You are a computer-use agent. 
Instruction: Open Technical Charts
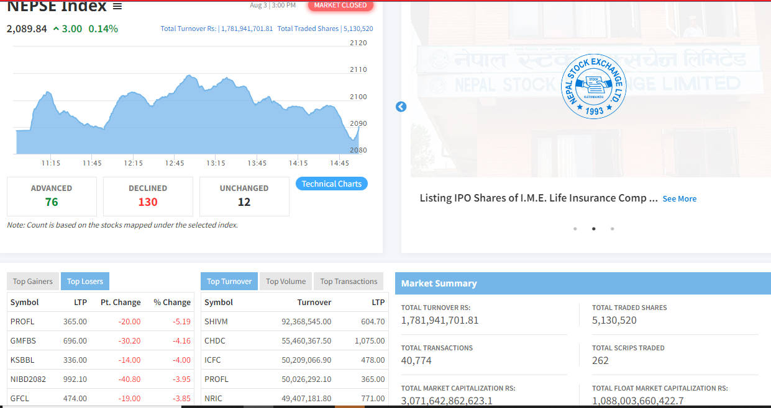[x=332, y=184]
